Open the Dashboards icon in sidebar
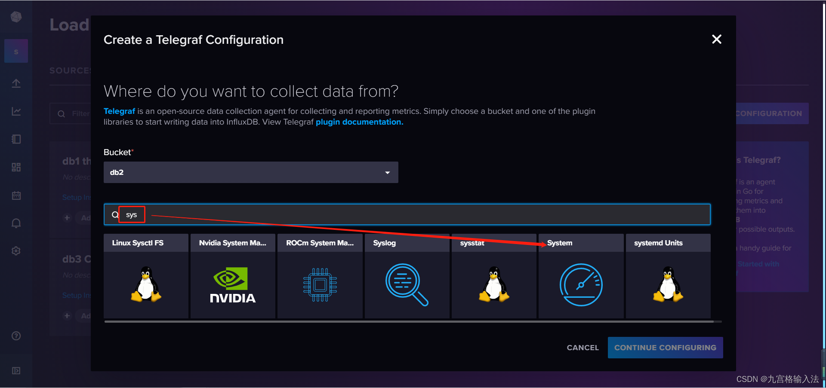This screenshot has width=826, height=388. coord(16,167)
